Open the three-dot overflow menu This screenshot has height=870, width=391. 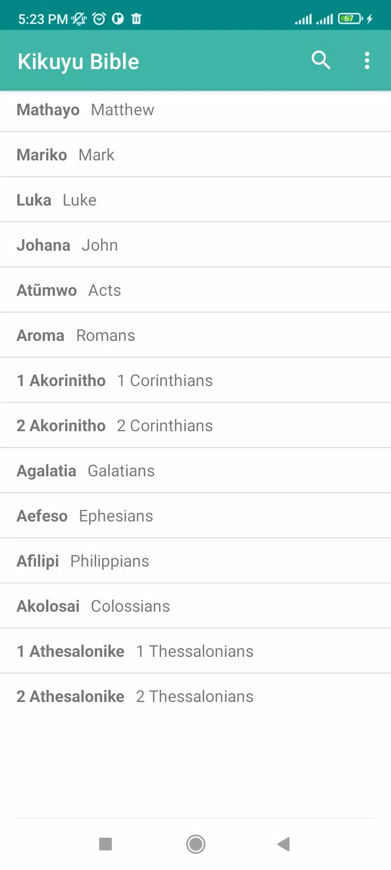[367, 60]
